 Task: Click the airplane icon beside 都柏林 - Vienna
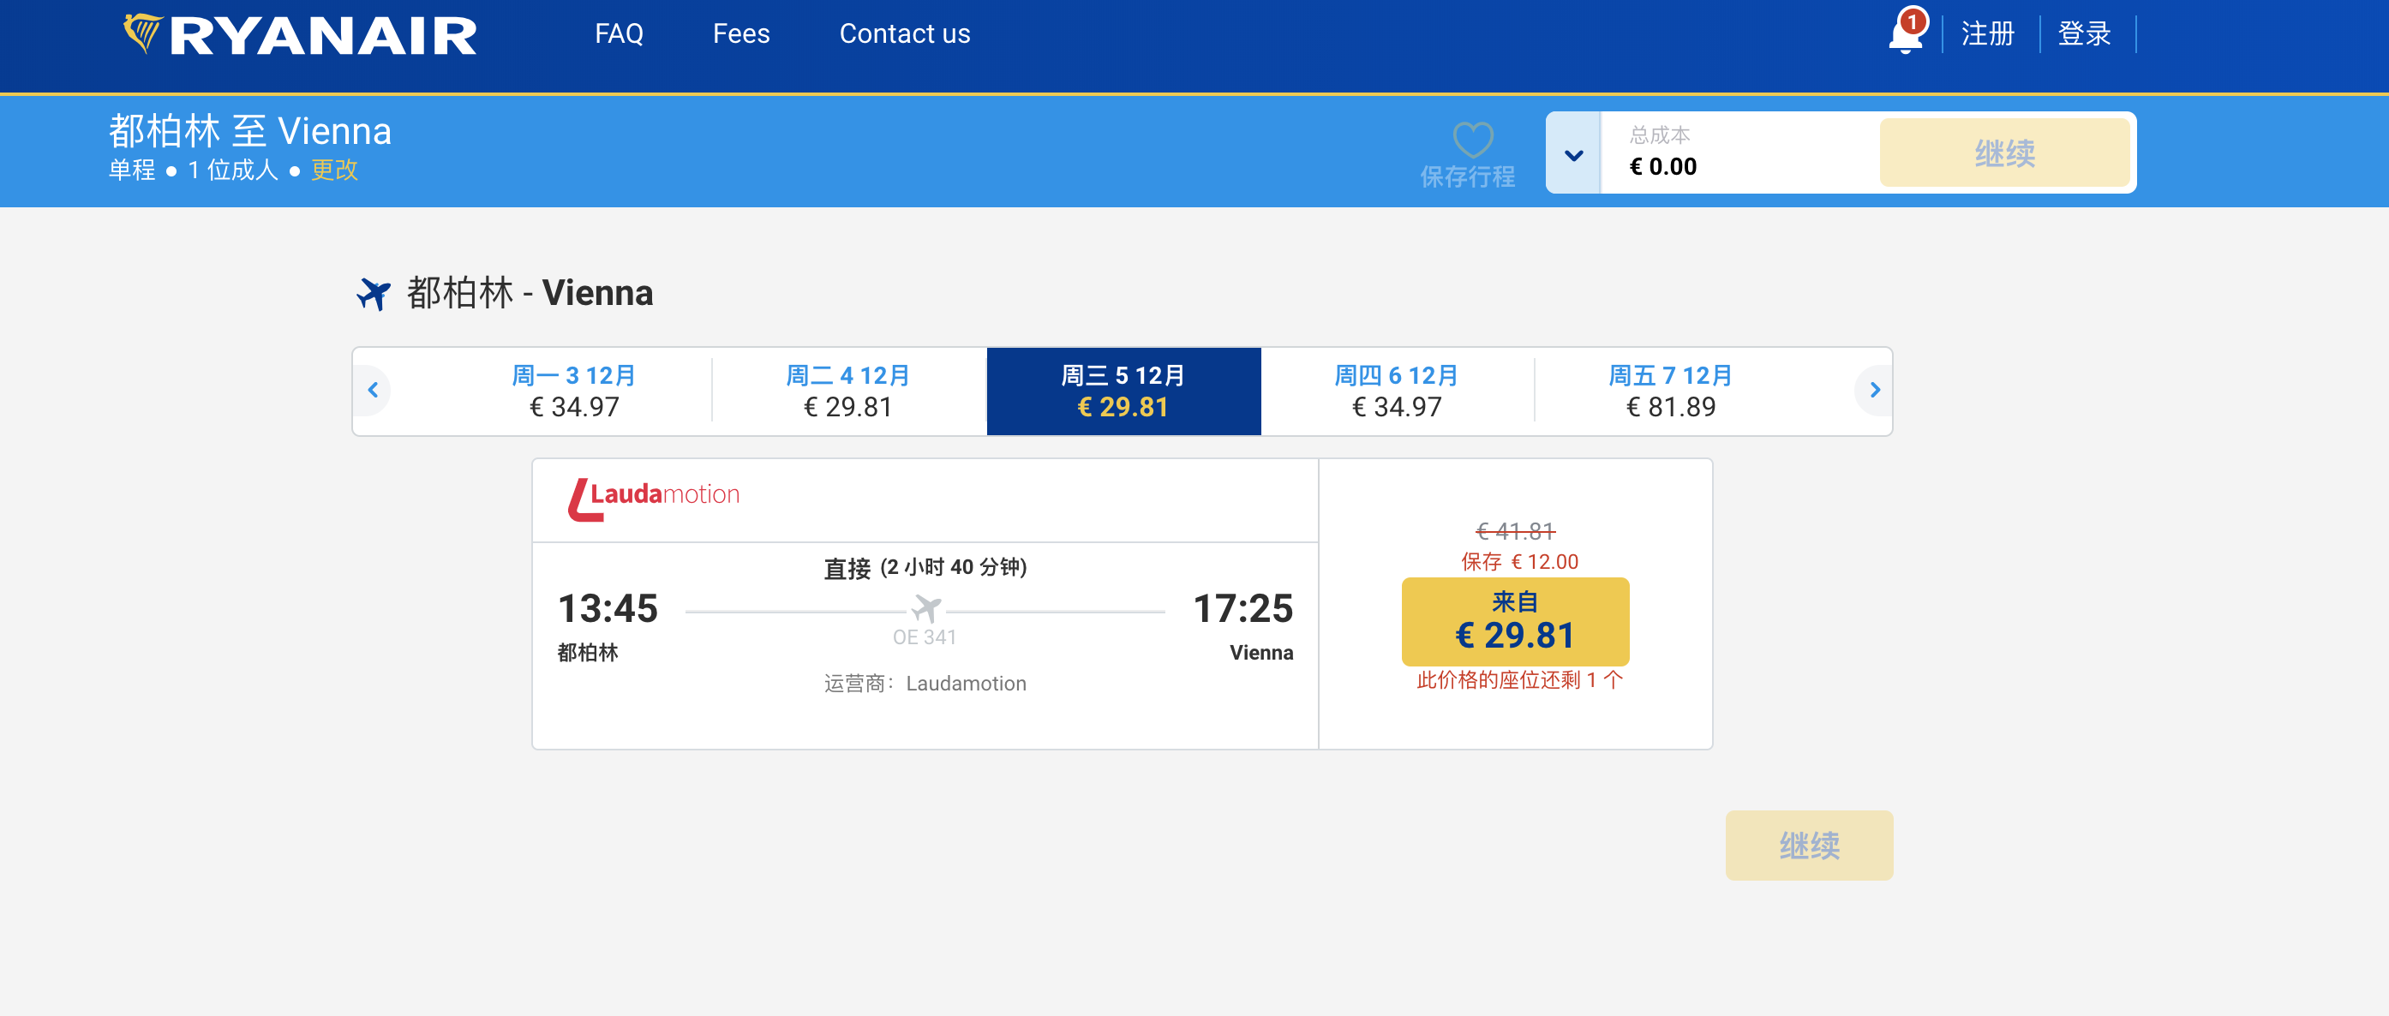point(374,294)
